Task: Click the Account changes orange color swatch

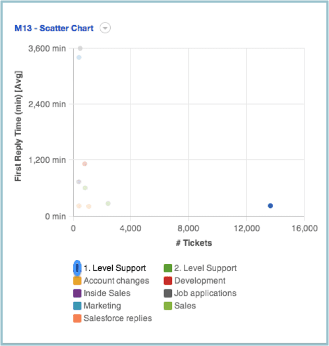Action: (x=77, y=281)
